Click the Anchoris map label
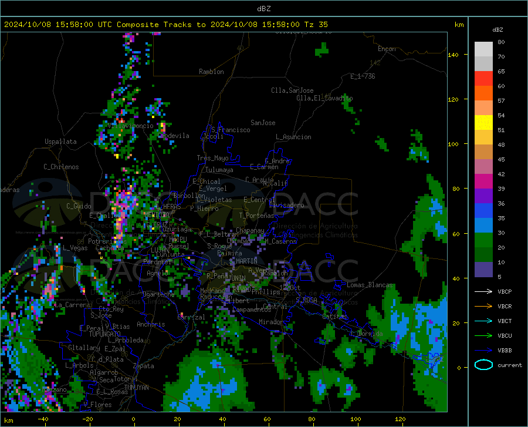This screenshot has height=427, width=528. 151,325
